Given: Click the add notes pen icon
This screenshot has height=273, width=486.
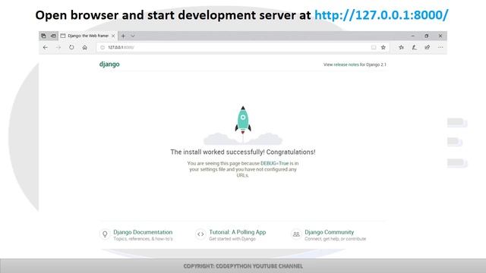Looking at the screenshot, I should click(x=414, y=47).
